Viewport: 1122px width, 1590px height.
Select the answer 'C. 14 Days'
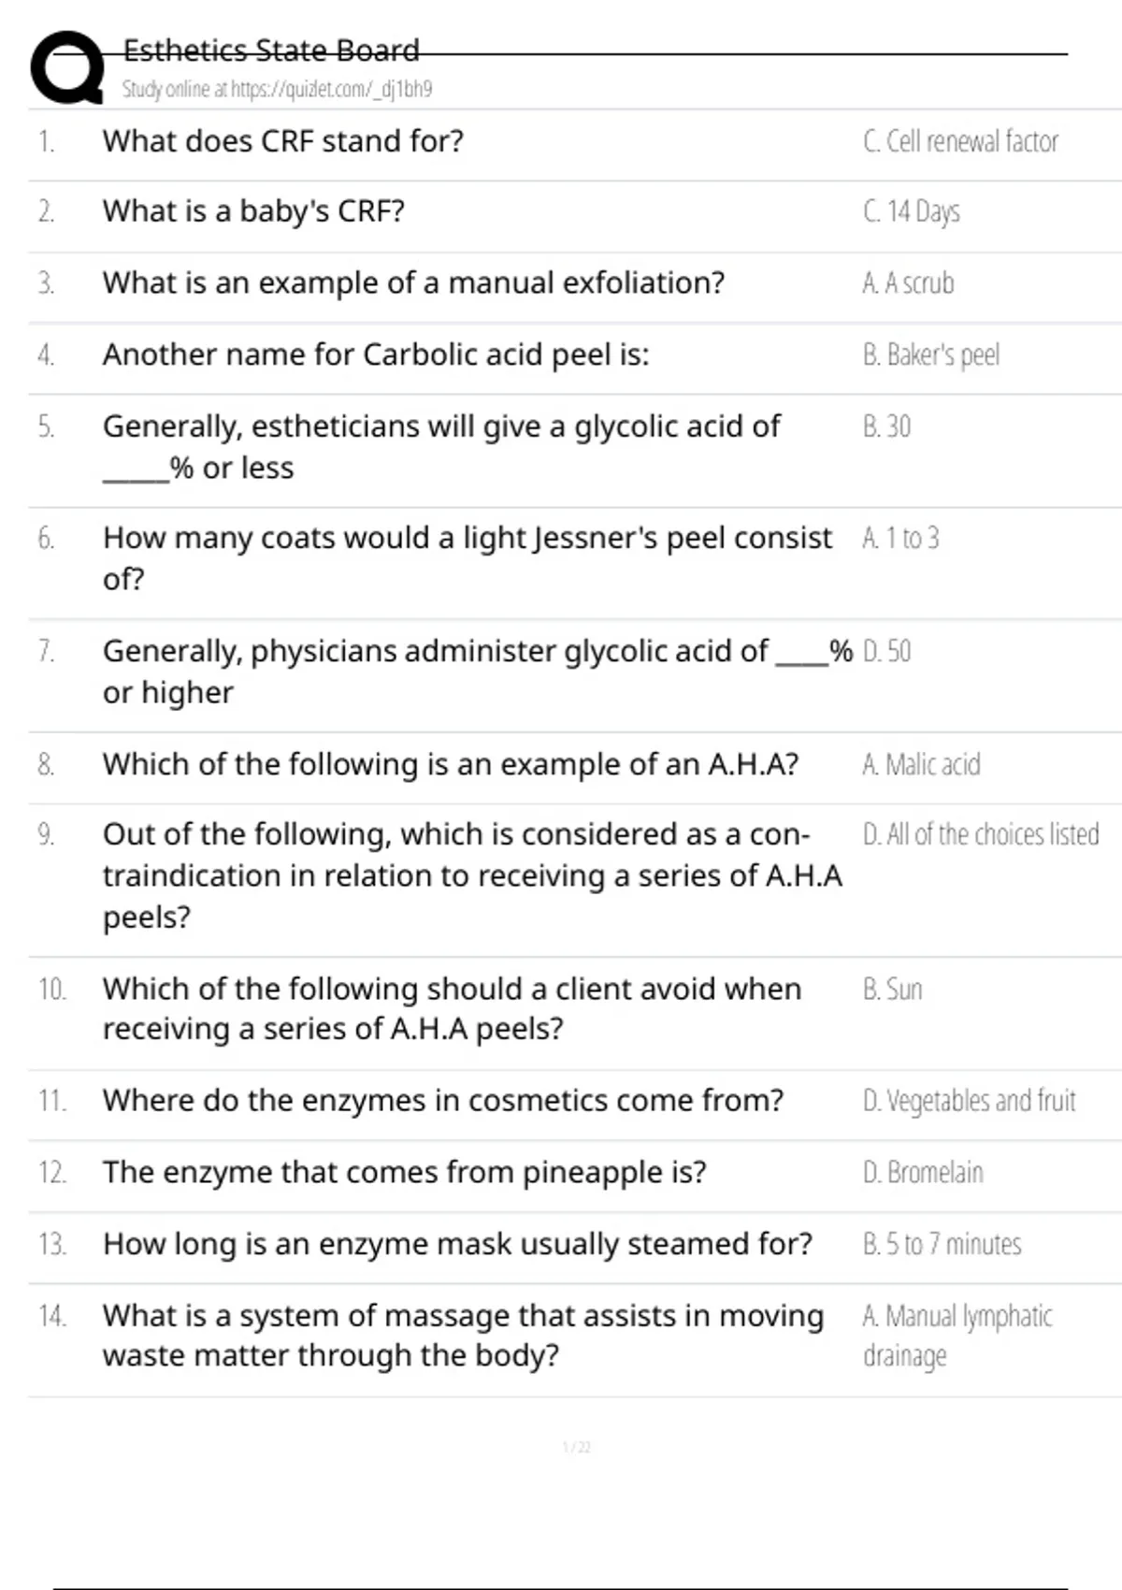click(x=911, y=211)
